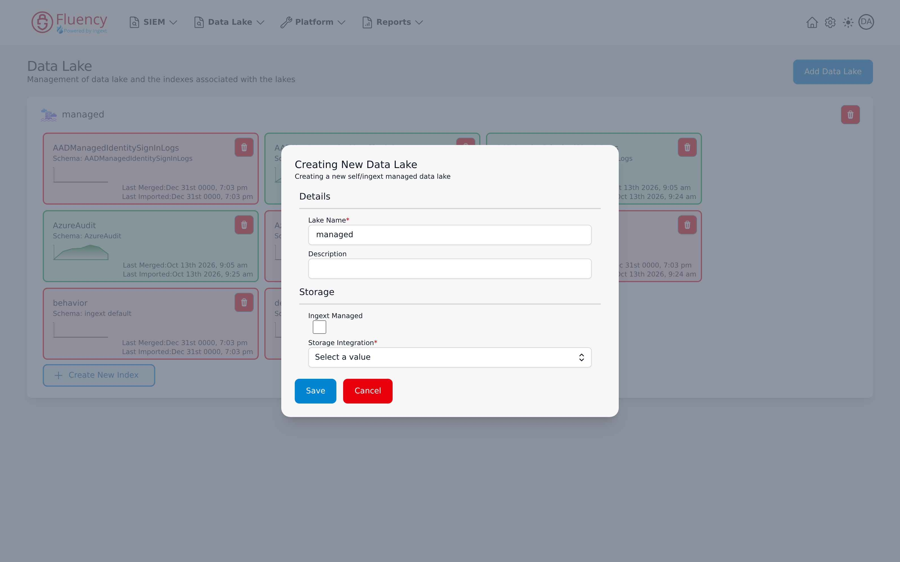Expand the Platform menu
Viewport: 900px width, 562px height.
(x=313, y=22)
